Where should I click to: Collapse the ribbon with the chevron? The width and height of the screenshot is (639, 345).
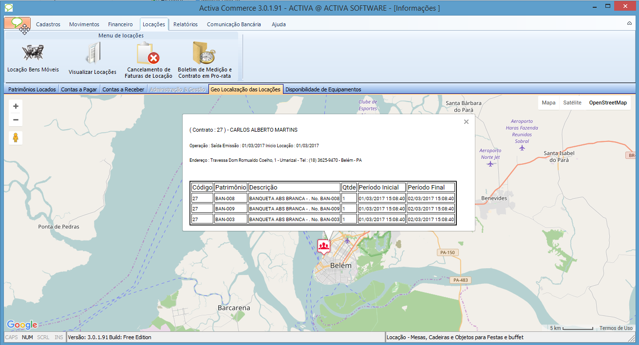pyautogui.click(x=629, y=23)
